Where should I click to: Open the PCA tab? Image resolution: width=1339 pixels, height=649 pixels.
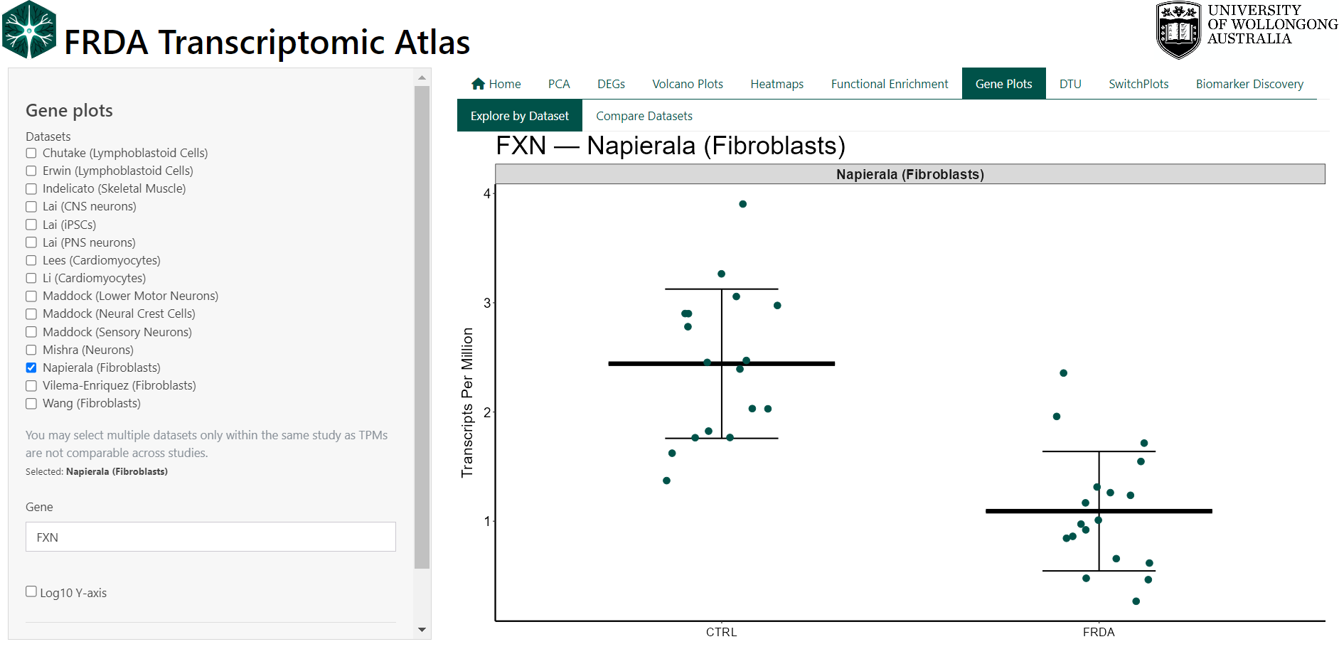(x=559, y=84)
